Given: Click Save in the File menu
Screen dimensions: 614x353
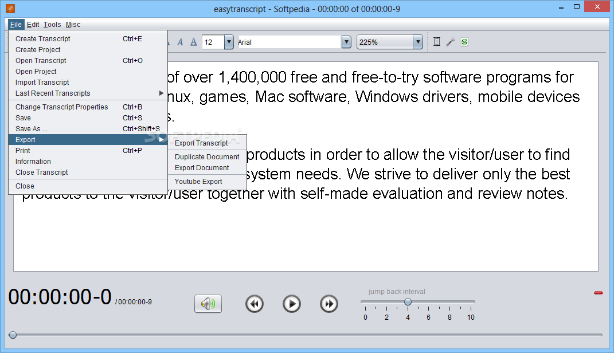Looking at the screenshot, I should tap(88, 118).
